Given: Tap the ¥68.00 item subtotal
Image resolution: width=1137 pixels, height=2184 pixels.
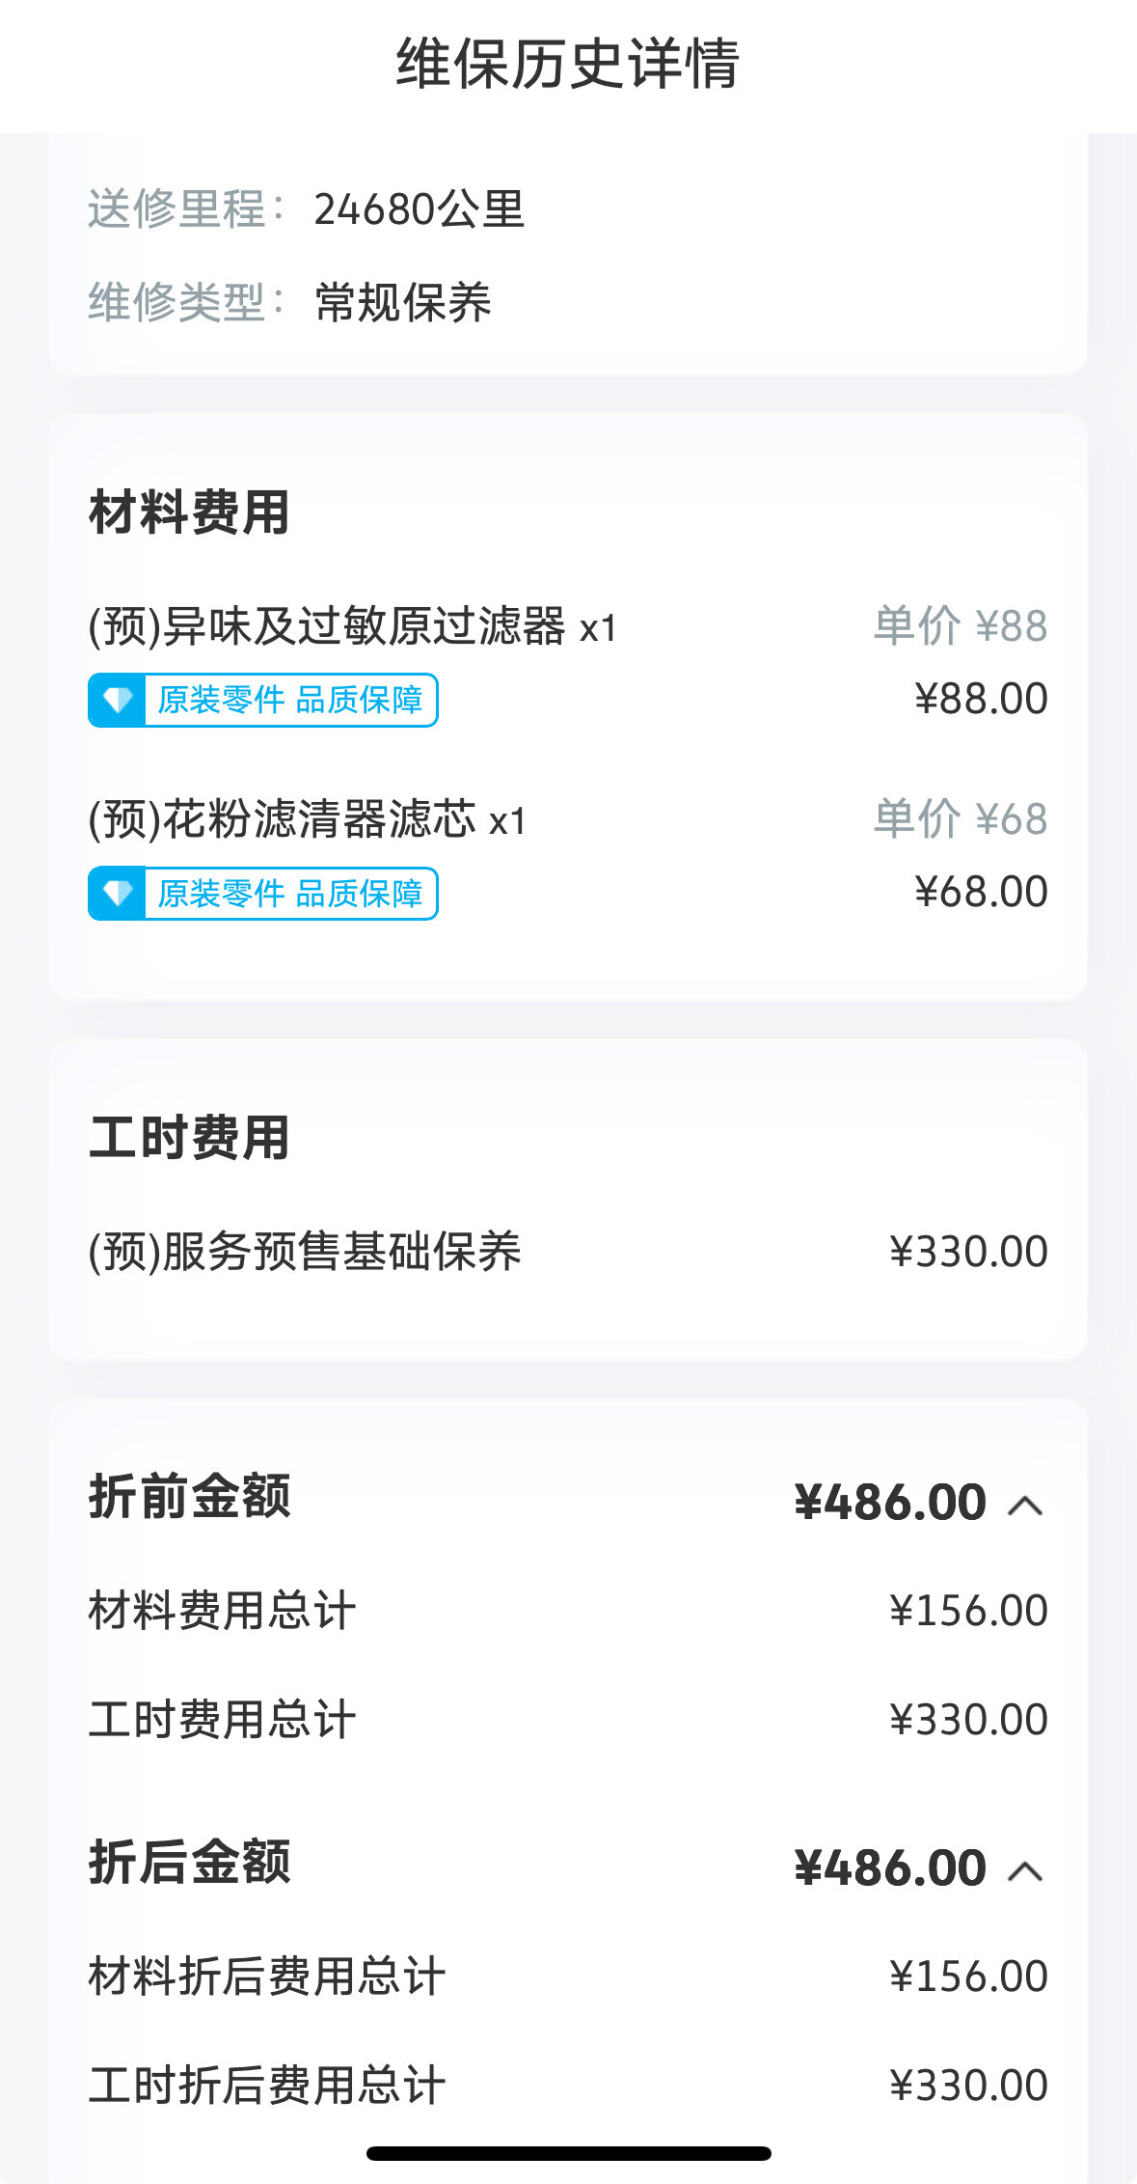Looking at the screenshot, I should pos(980,892).
